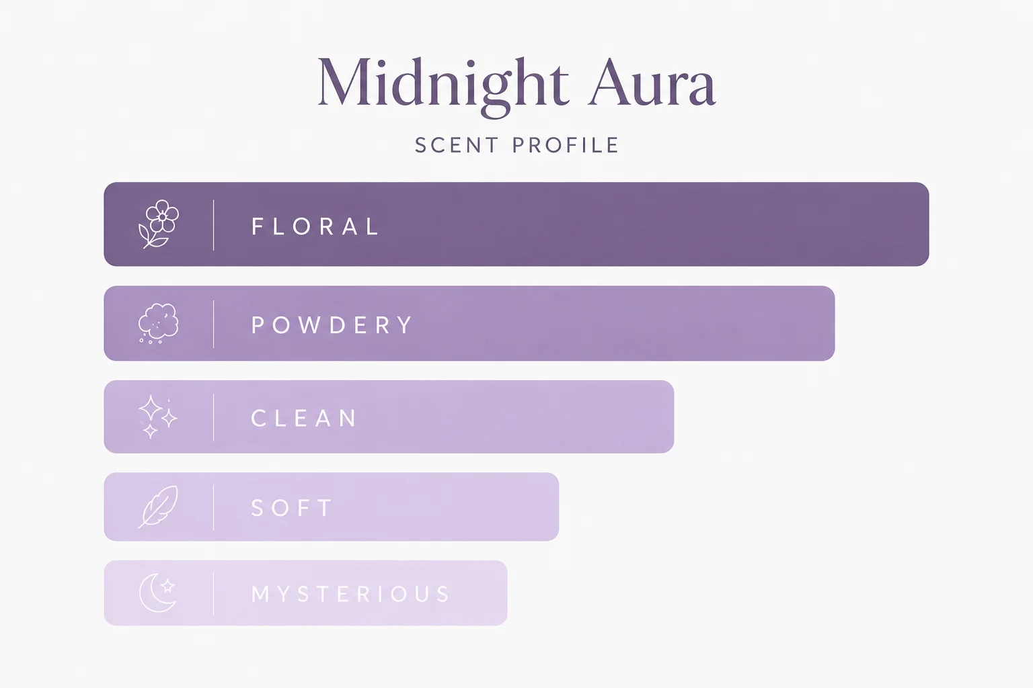The image size is (1033, 688).
Task: Click the flower icon in Floral bar
Action: (158, 224)
